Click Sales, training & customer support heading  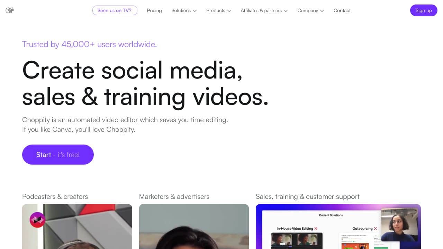[308, 196]
